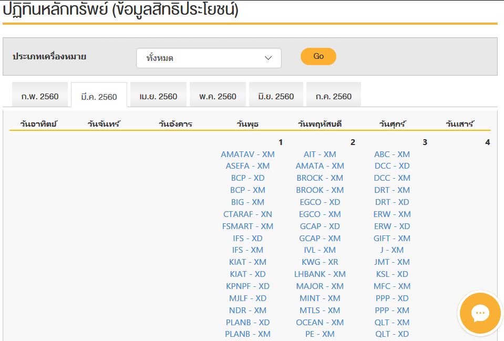
Task: Click the GCAP - XD link
Action: click(x=320, y=226)
